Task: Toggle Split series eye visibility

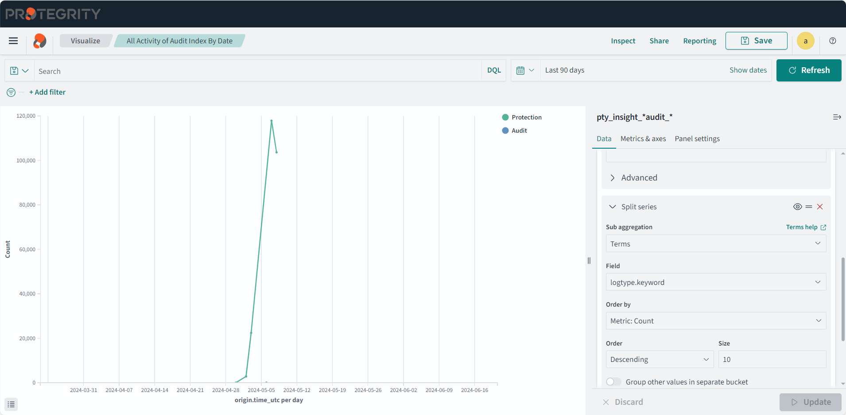Action: [x=797, y=207]
